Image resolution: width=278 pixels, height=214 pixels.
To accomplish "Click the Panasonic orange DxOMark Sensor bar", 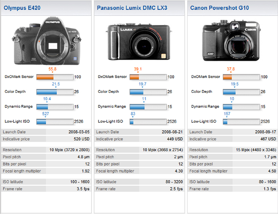I will [x=134, y=77].
